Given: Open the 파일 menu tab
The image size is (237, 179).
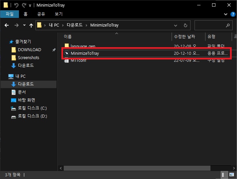Looking at the screenshot, I should click(10, 14).
